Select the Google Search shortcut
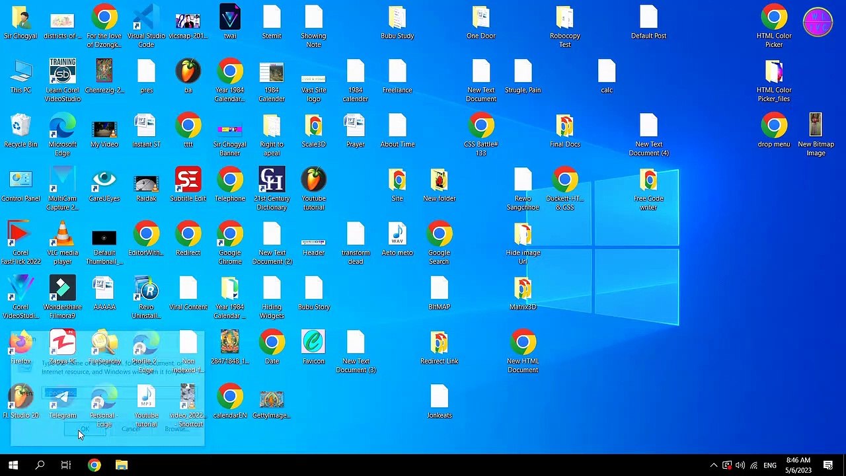Screen dimensions: 846x476 tap(439, 243)
